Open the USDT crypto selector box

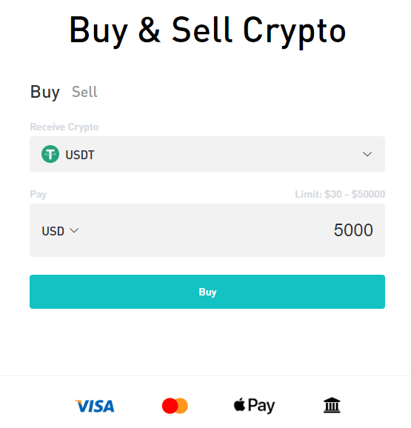coord(207,154)
